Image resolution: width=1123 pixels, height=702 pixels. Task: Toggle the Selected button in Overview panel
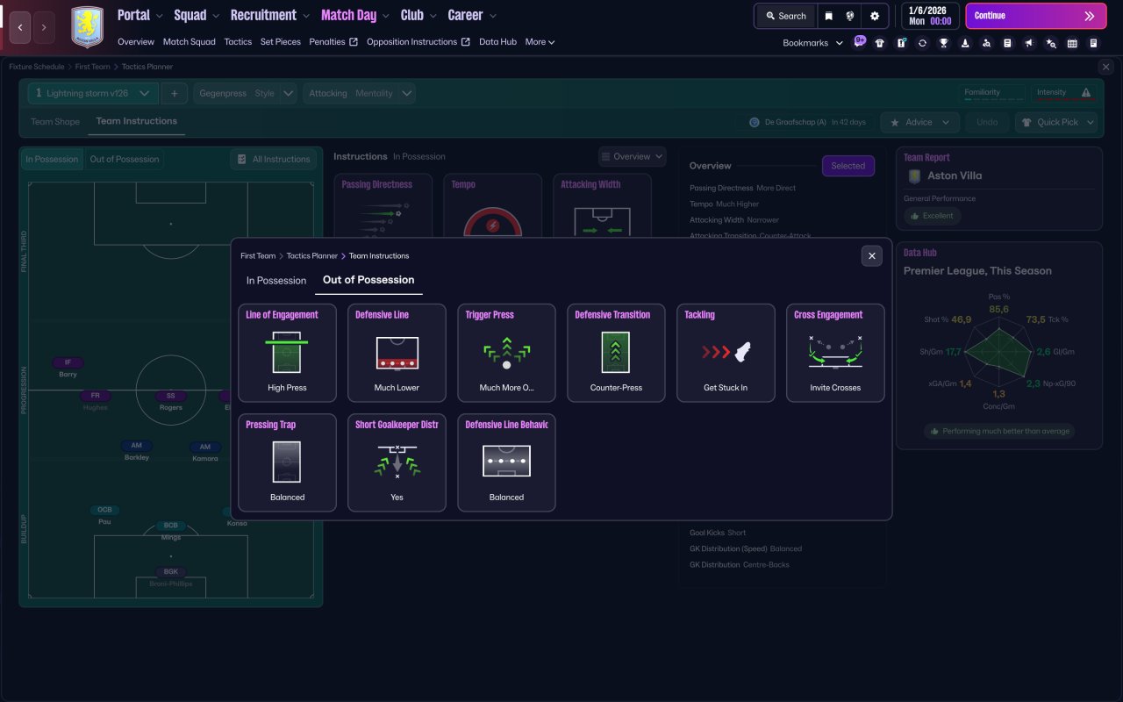848,166
